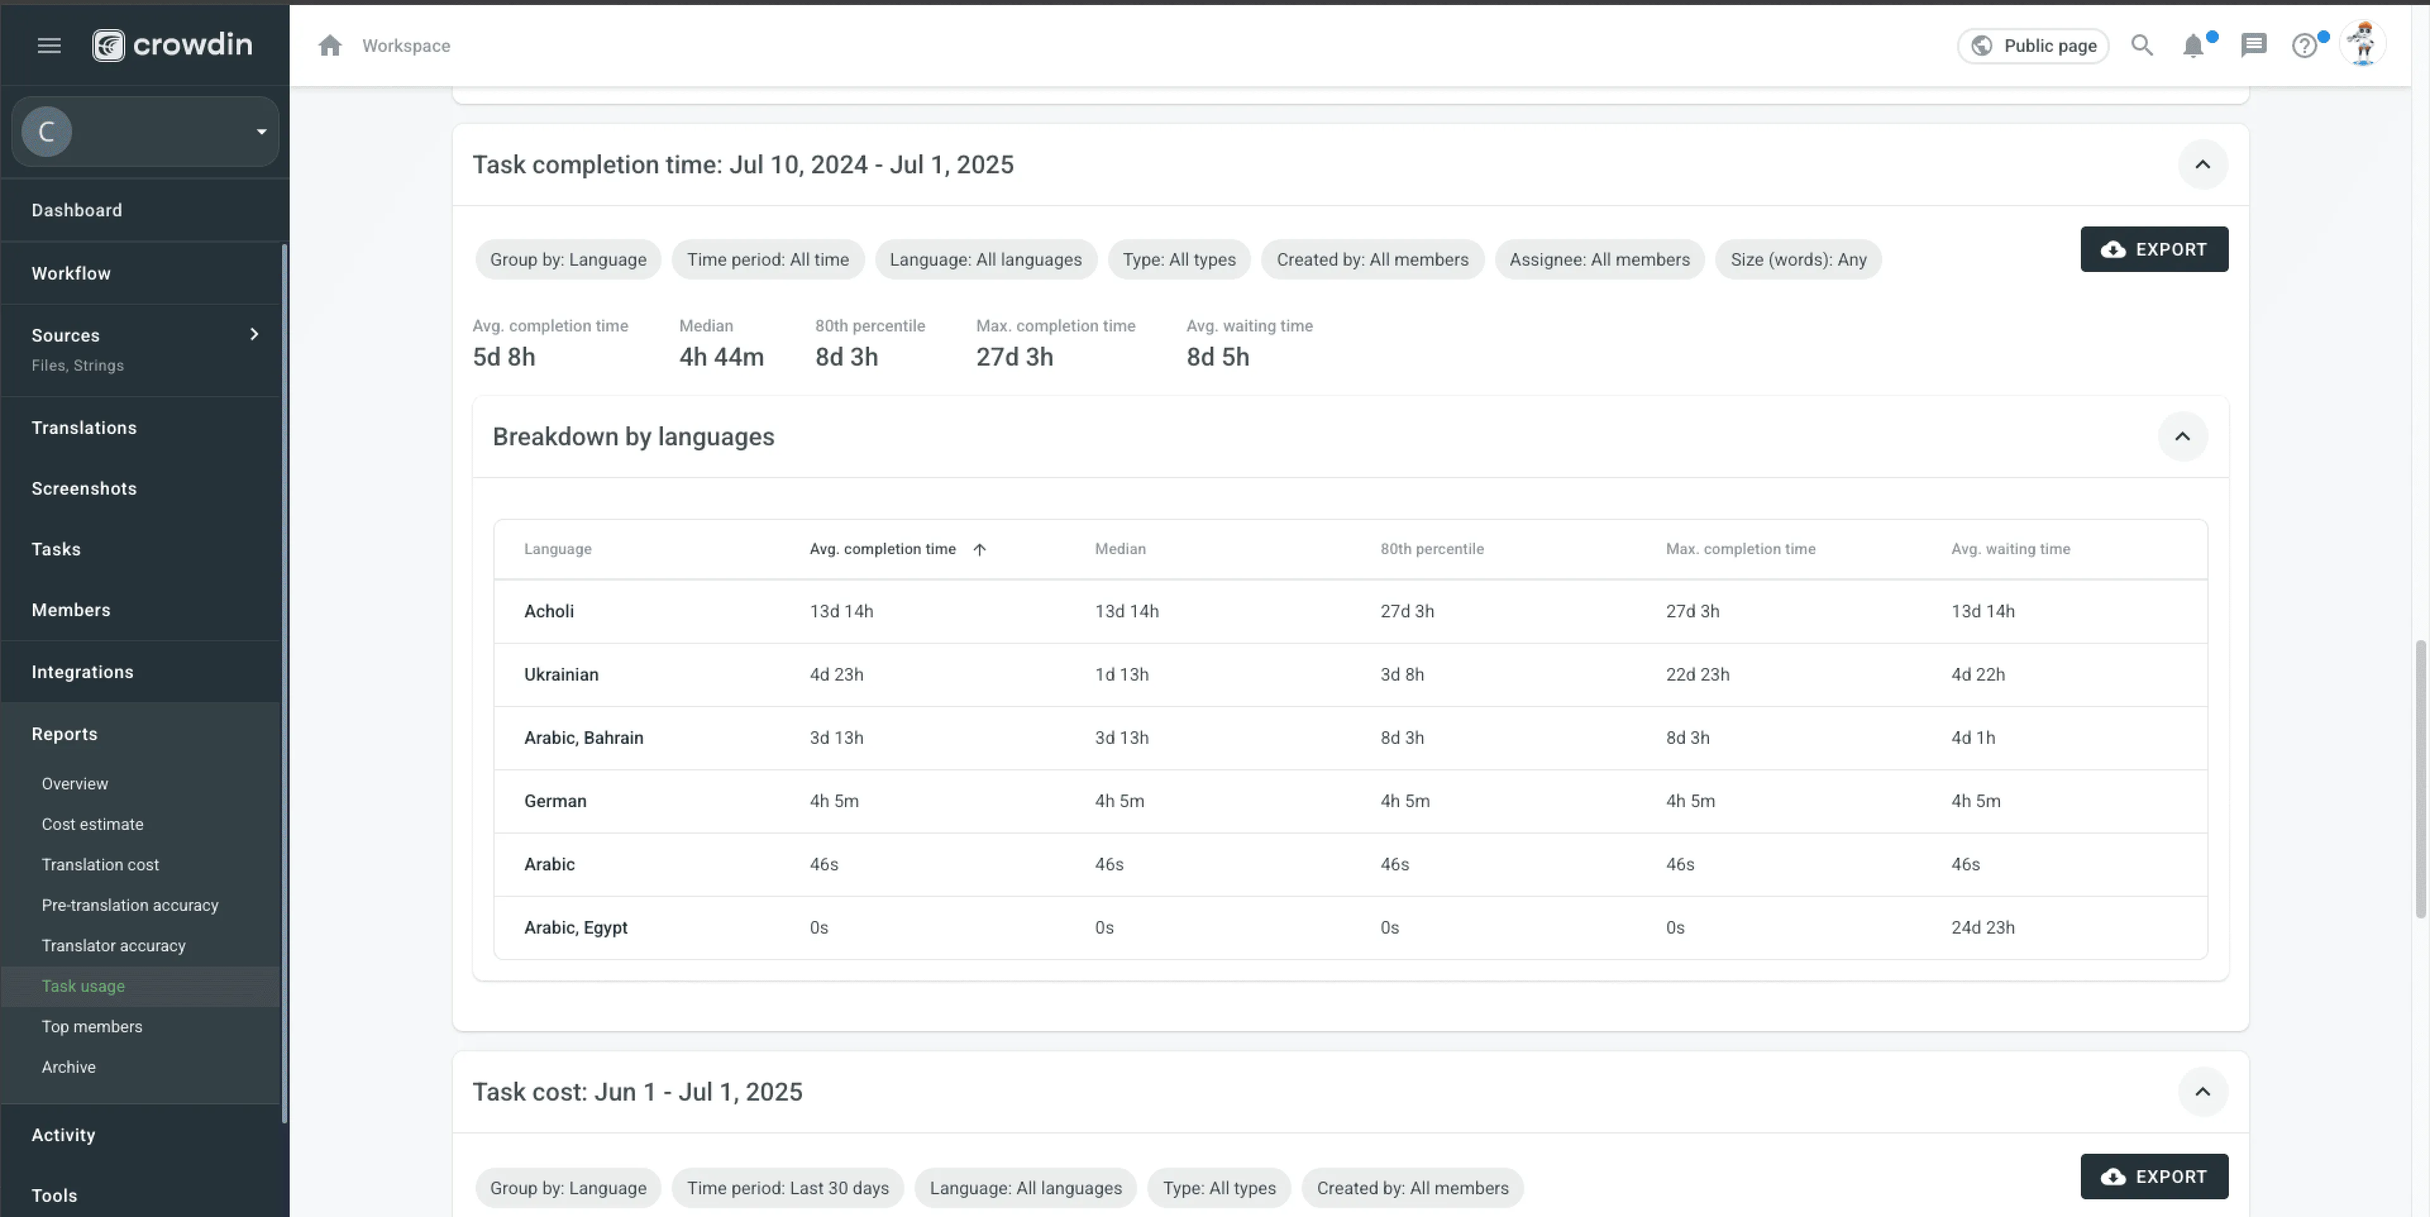Viewport: 2430px width, 1217px height.
Task: Go to Top members report
Action: (x=92, y=1027)
